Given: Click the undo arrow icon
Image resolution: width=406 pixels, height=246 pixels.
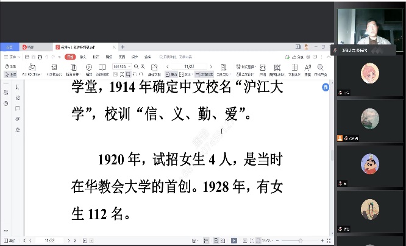Looking at the screenshot, I should tap(46, 57).
